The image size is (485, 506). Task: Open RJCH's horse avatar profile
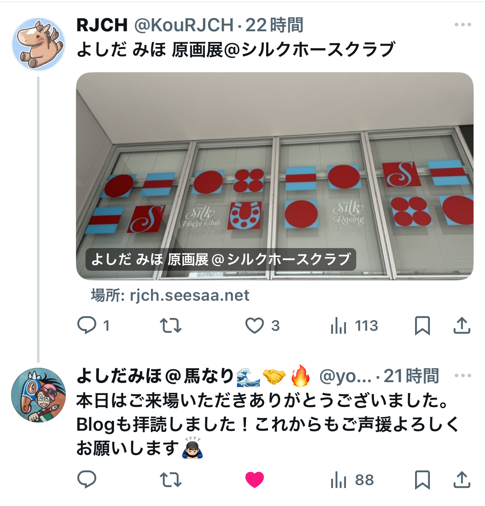tap(38, 44)
